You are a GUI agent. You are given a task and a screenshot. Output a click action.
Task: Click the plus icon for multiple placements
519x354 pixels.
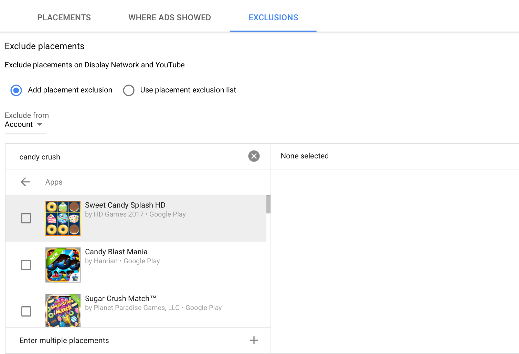click(x=254, y=340)
